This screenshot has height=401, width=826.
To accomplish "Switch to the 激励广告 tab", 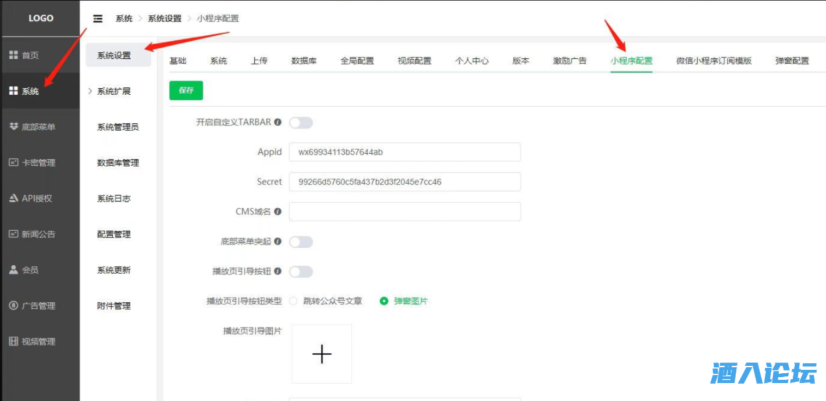I will click(x=570, y=60).
